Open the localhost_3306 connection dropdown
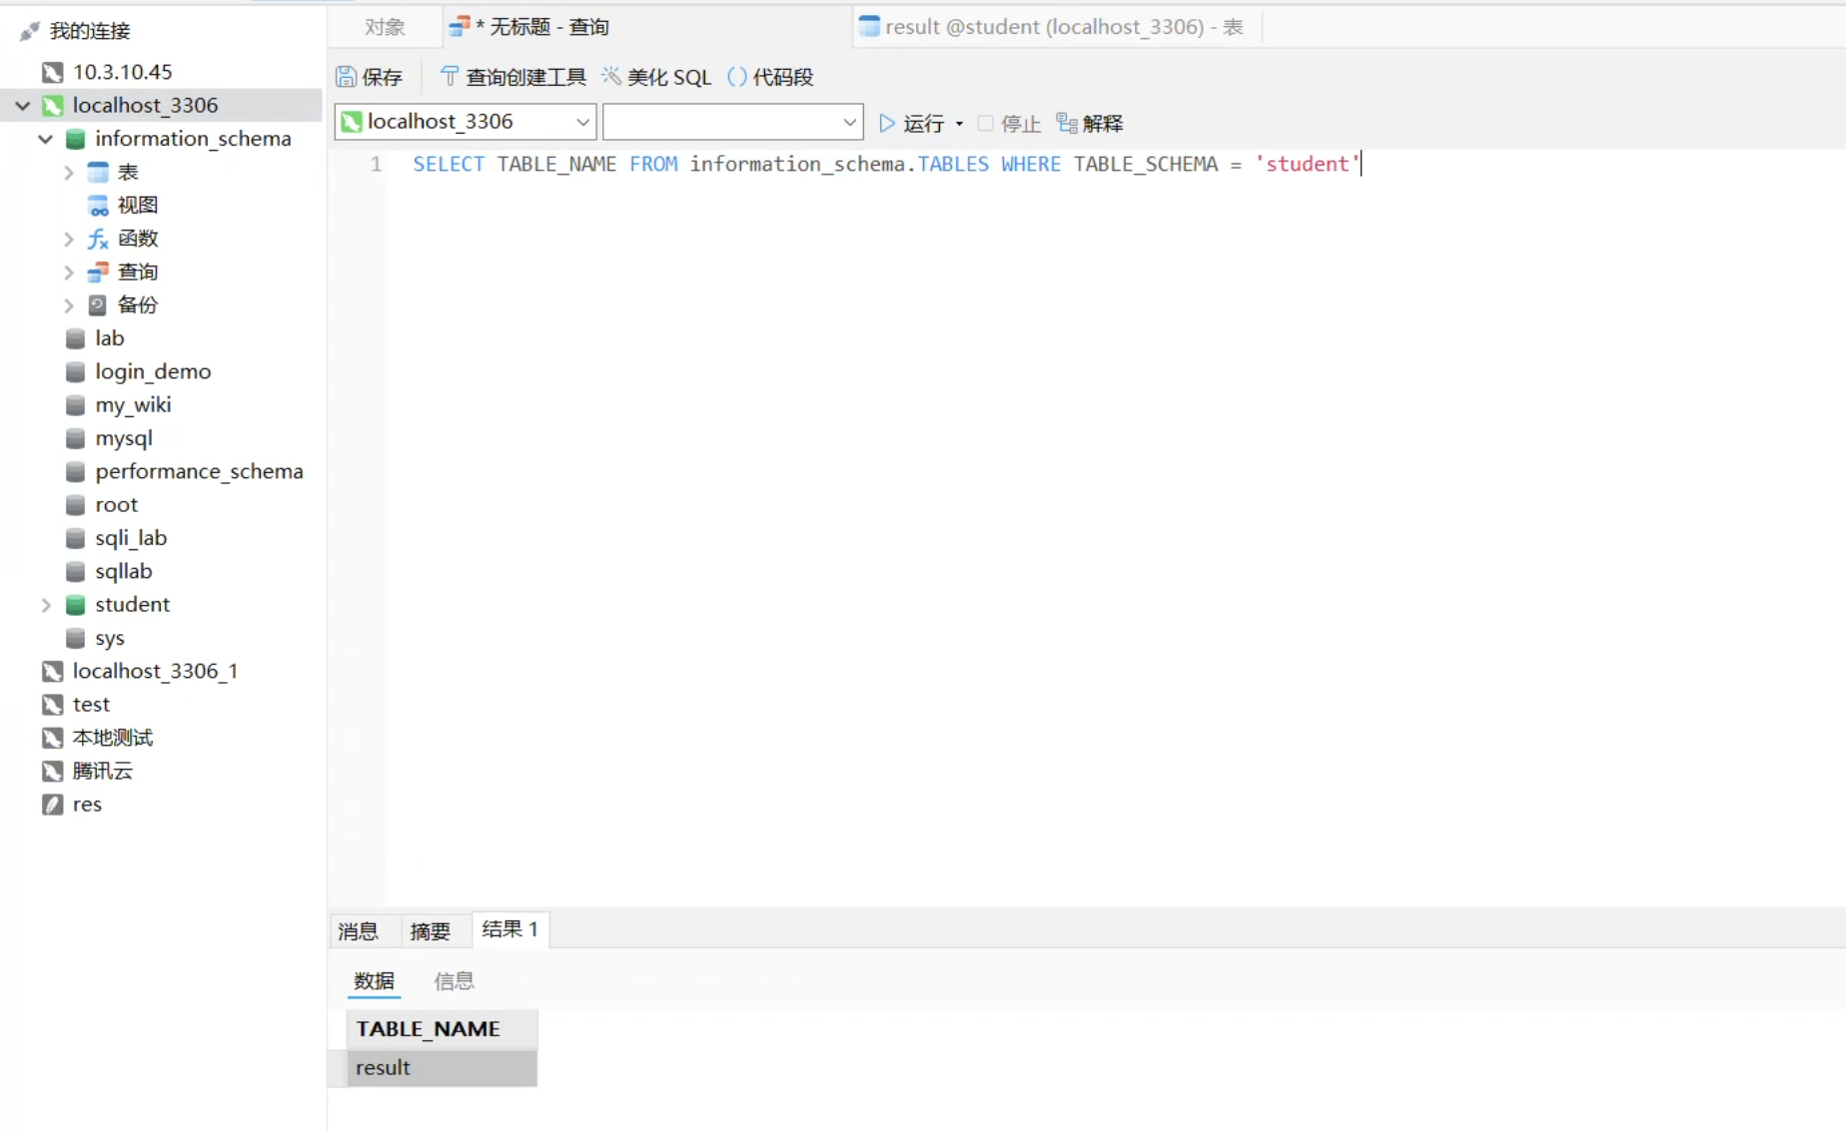Screen dimensions: 1846x1132 [581, 122]
